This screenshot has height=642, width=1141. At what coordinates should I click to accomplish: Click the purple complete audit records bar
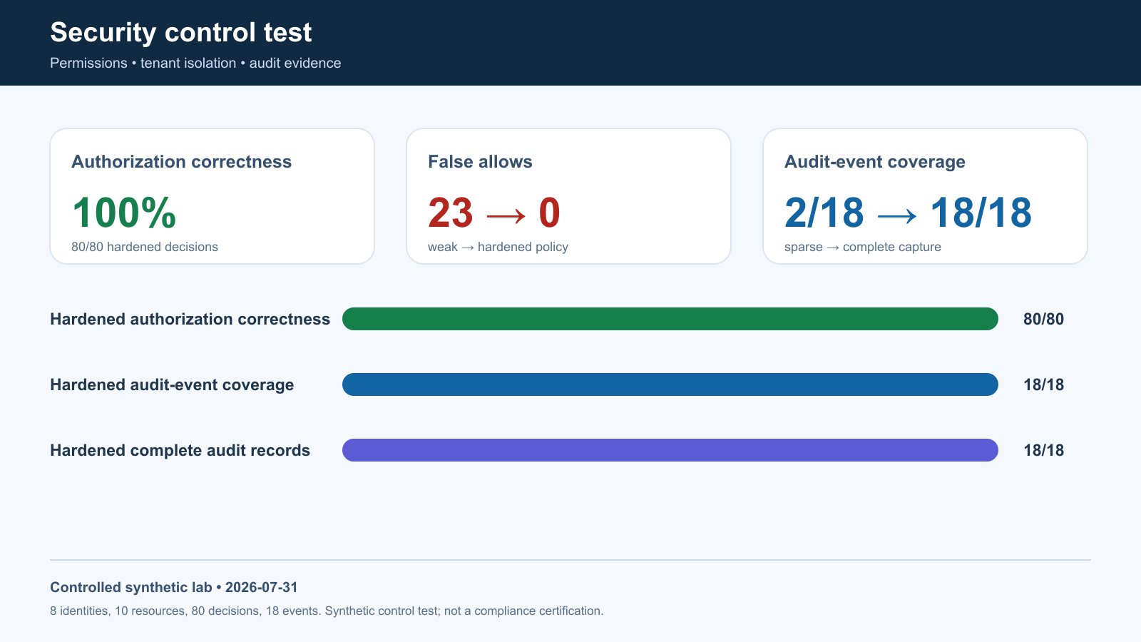(x=670, y=450)
